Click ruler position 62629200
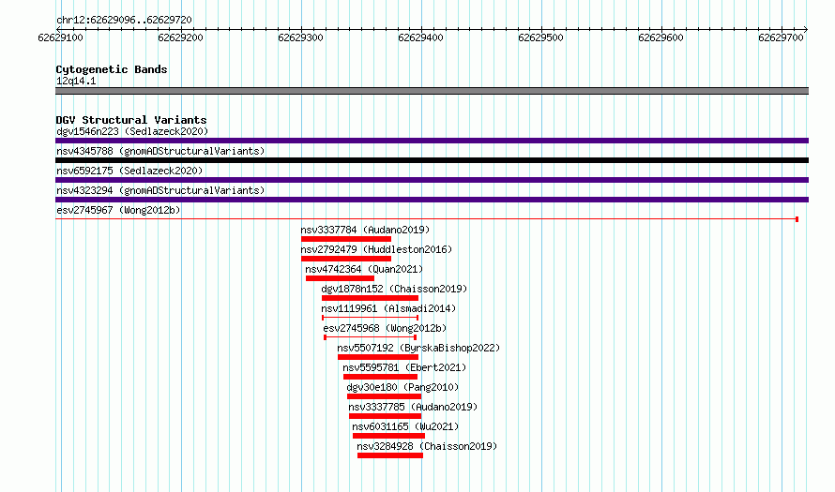The height and width of the screenshot is (492, 835). 180,37
